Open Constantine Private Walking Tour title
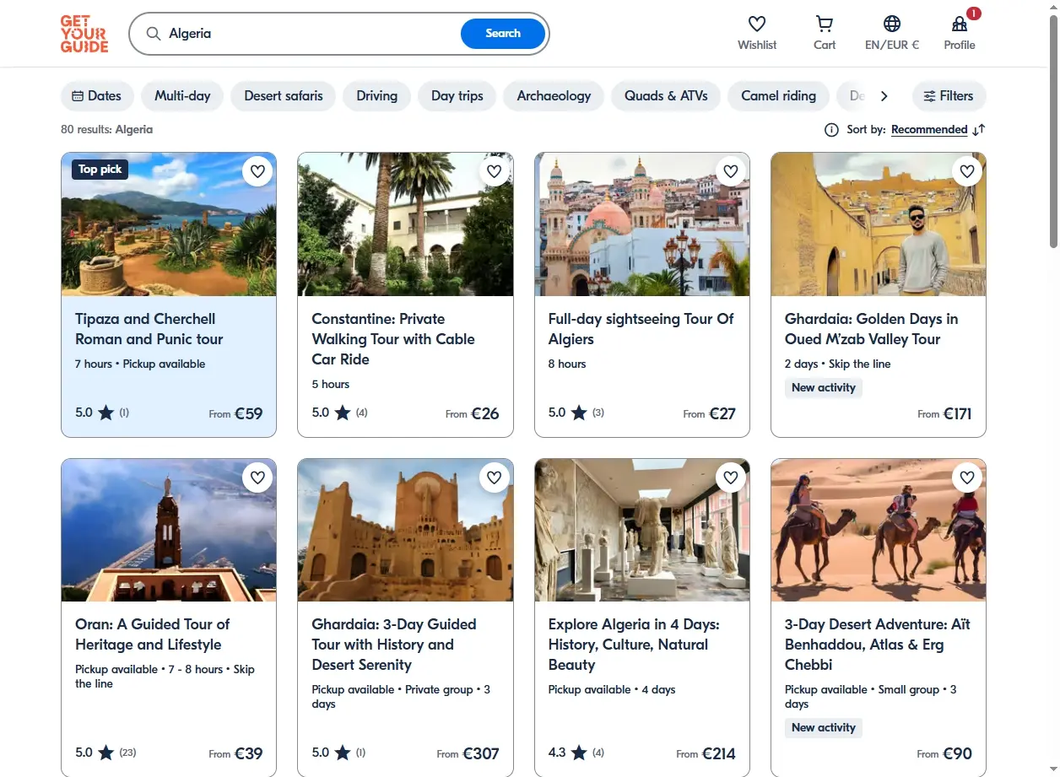Image resolution: width=1060 pixels, height=777 pixels. click(393, 339)
